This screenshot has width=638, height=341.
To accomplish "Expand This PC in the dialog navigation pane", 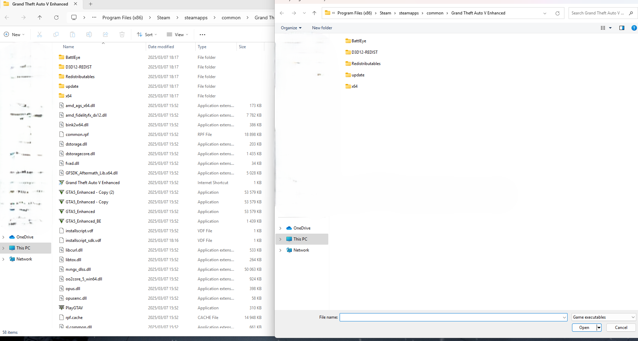I will [x=280, y=239].
